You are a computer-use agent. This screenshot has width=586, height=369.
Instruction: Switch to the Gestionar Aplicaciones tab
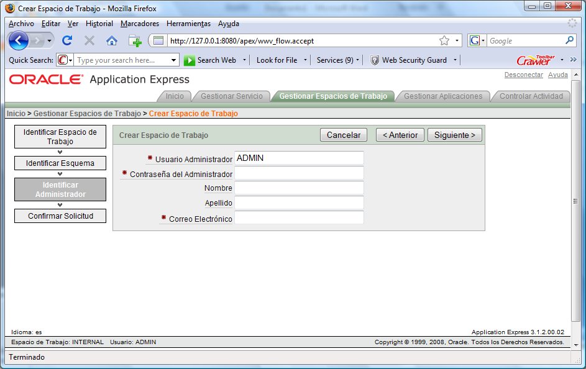(x=443, y=96)
